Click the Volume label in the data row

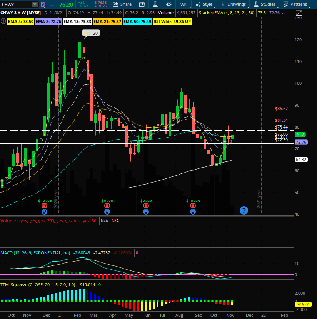166,13
